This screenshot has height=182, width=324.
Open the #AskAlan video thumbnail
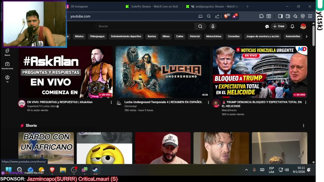click(x=65, y=72)
